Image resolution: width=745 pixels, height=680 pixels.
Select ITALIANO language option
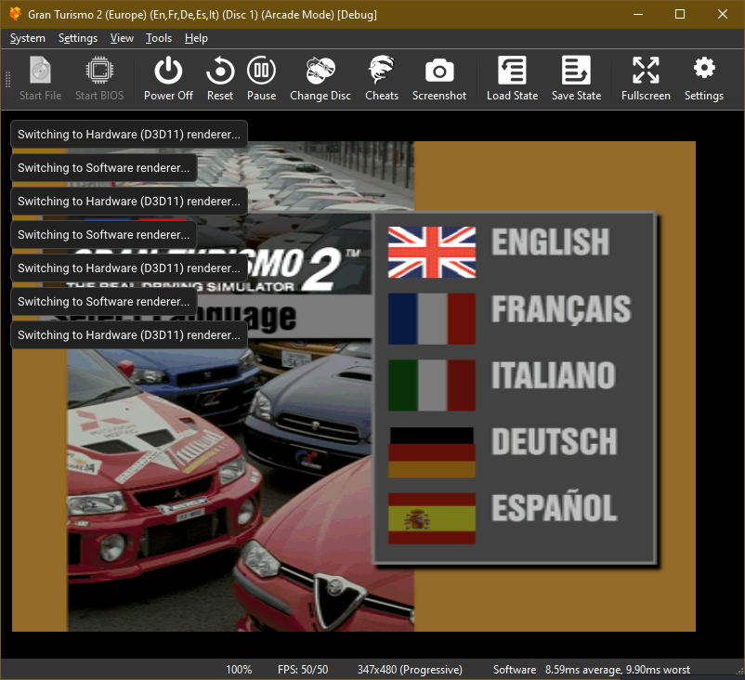tap(553, 375)
